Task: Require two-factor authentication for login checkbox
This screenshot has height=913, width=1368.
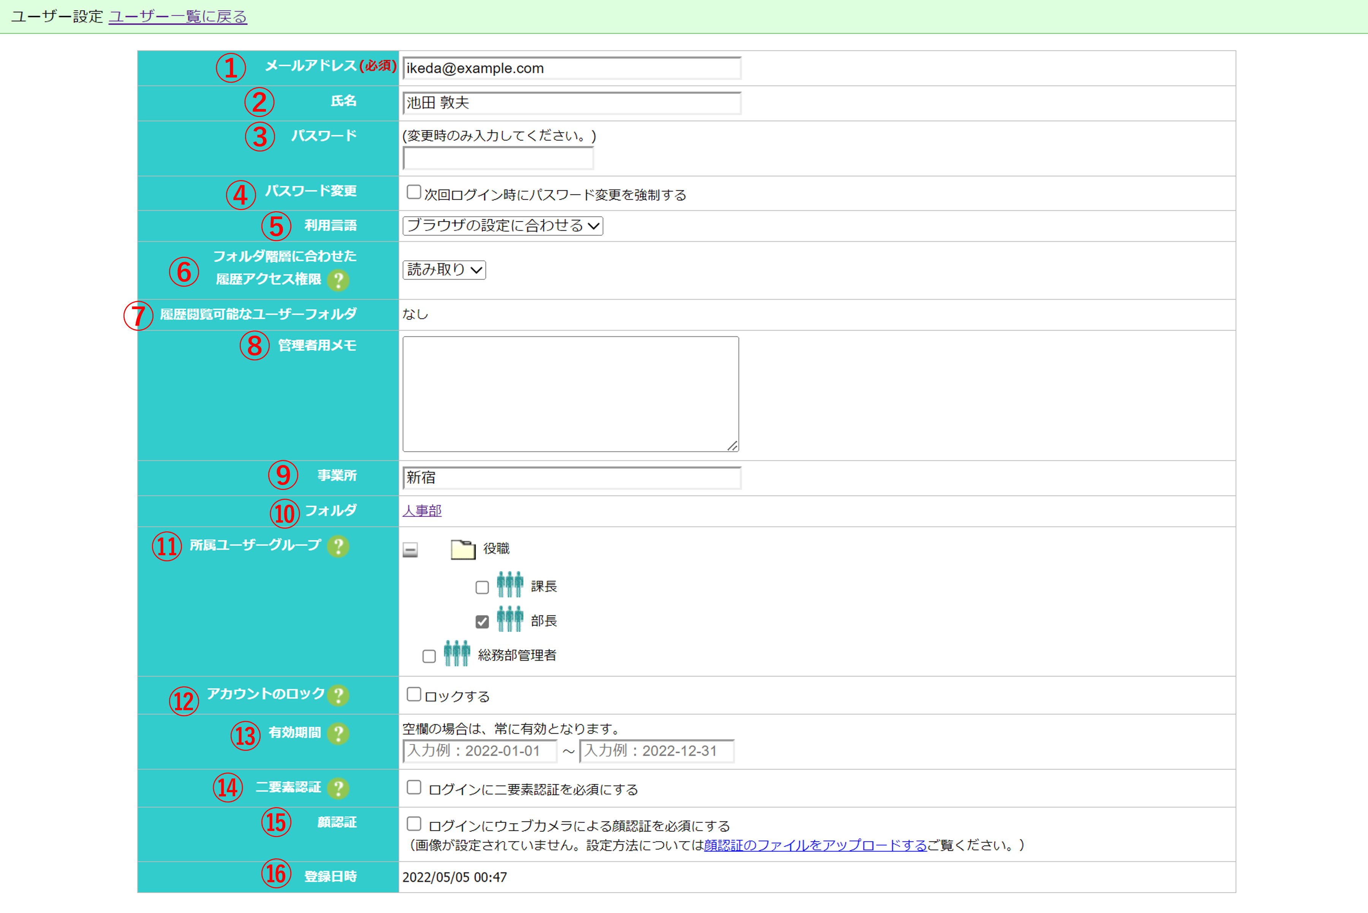Action: tap(413, 787)
